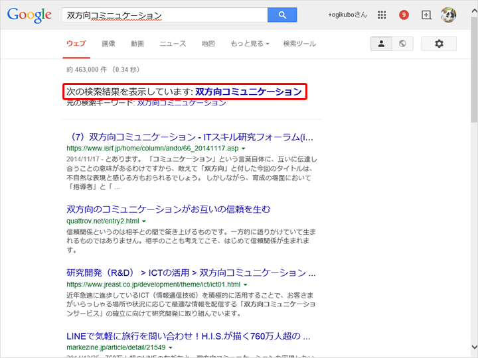
Task: Click the vertical scrollbar thumb
Action: [474, 70]
